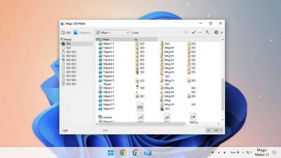
Task: Open the middle play-marked file thumbnail
Action: 167,117
